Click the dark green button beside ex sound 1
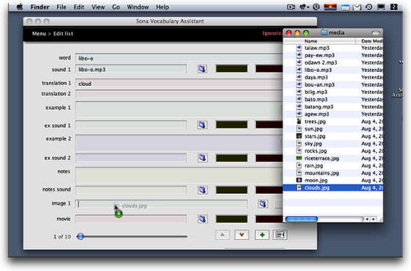 point(232,125)
